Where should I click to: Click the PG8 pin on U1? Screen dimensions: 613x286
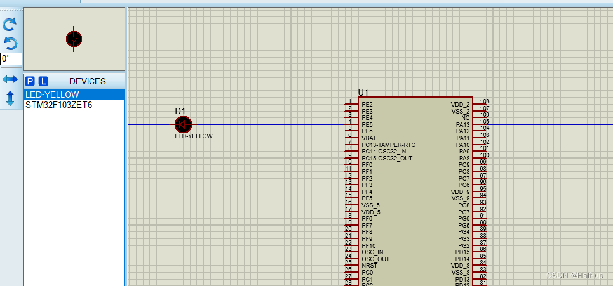[x=464, y=205]
